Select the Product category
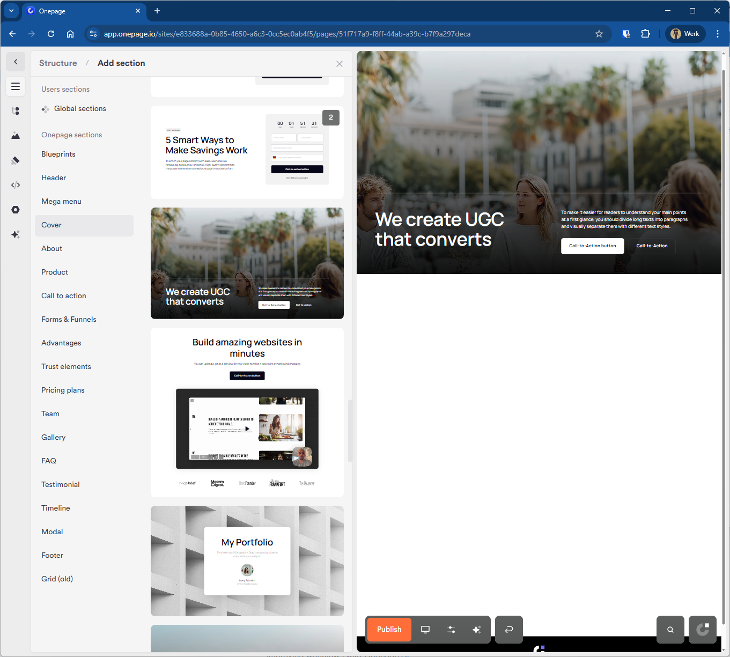Screen dimensions: 730x657 (84, 272)
